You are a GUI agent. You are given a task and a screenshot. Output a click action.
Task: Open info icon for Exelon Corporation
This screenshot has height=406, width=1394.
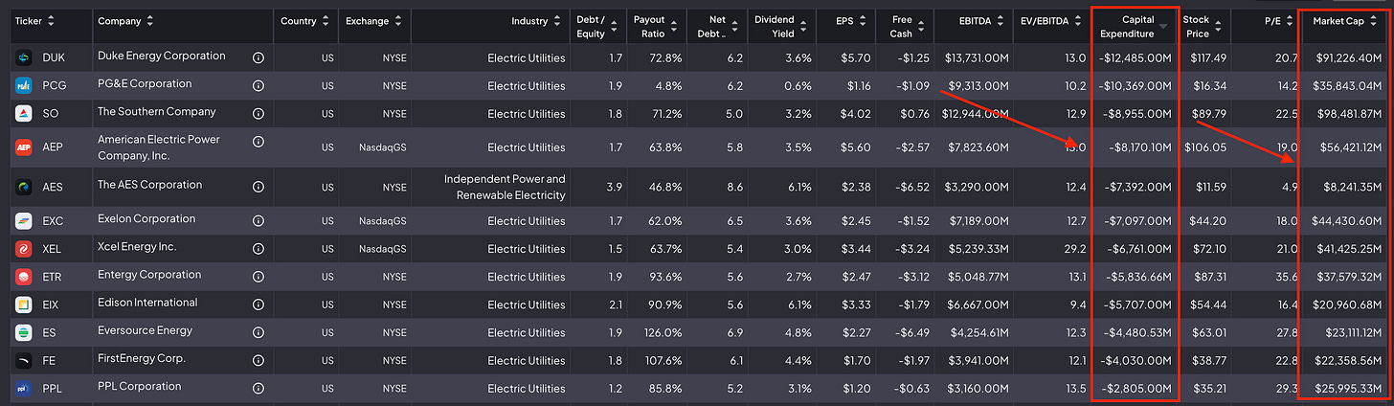258,221
